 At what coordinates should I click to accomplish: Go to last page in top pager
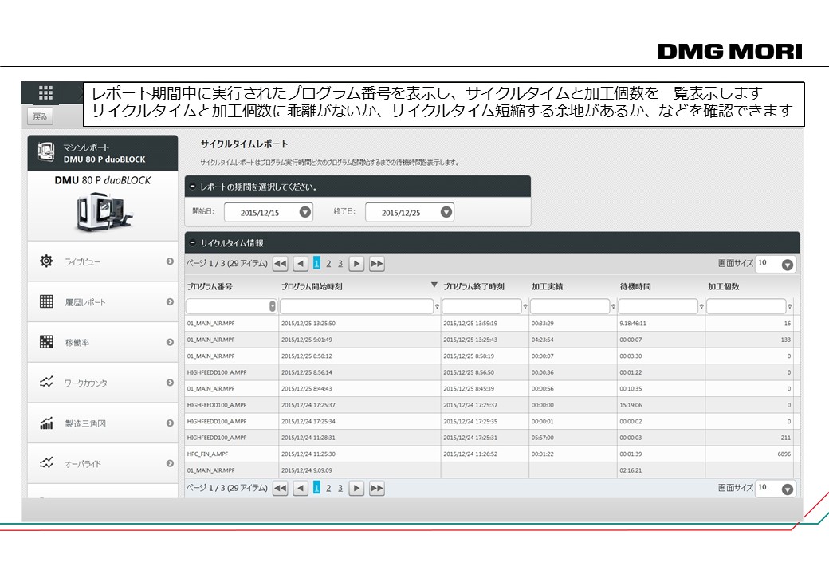(x=377, y=264)
